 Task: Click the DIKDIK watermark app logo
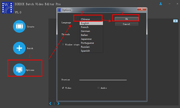(7, 8)
